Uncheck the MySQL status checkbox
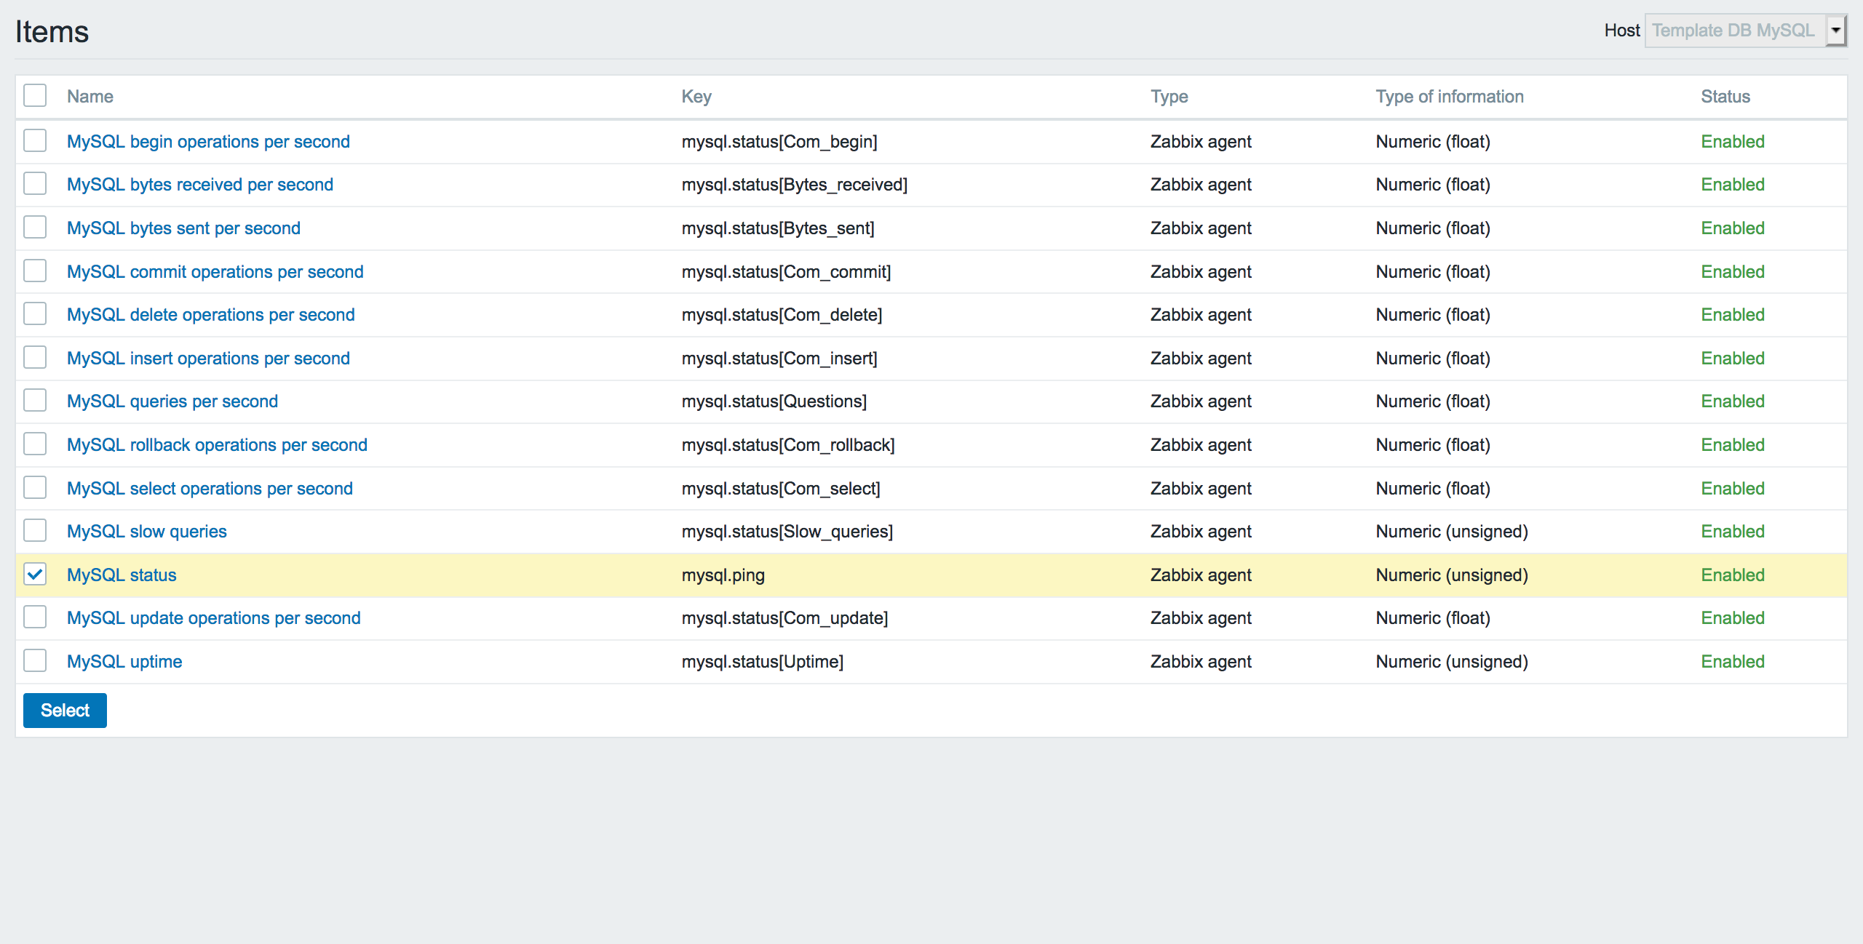 coord(35,574)
